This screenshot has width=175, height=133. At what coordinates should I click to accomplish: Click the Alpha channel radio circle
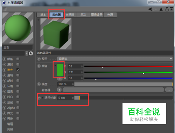pyautogui.click(x=4, y=108)
